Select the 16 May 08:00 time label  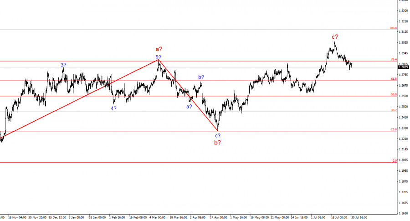tap(259, 218)
